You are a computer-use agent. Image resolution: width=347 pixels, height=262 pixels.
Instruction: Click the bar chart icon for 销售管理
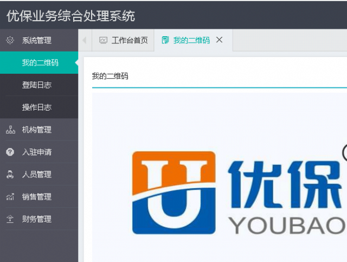10,197
